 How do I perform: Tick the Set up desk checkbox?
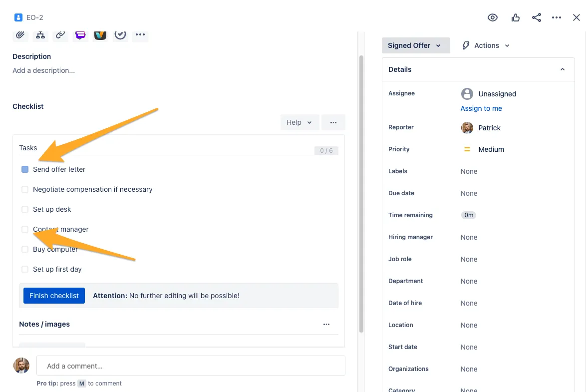25,209
